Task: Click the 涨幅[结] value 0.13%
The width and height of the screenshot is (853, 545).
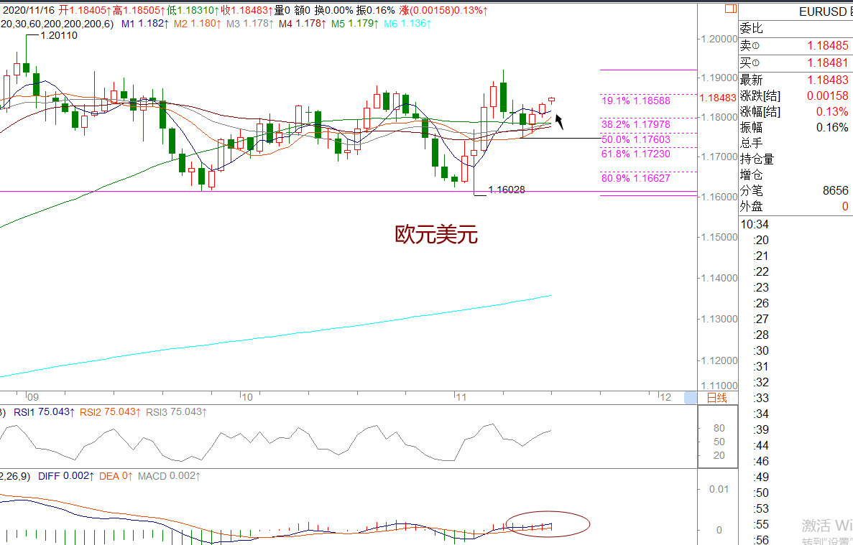Action: (x=831, y=111)
